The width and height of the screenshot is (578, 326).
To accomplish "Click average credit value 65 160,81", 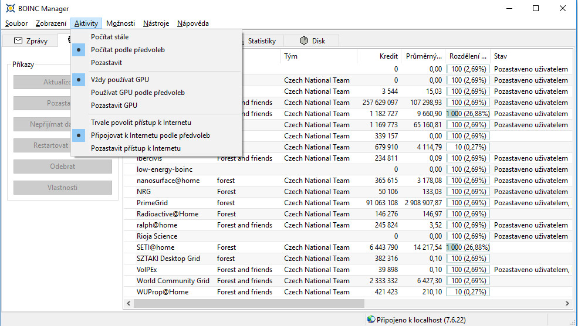I will (x=428, y=124).
